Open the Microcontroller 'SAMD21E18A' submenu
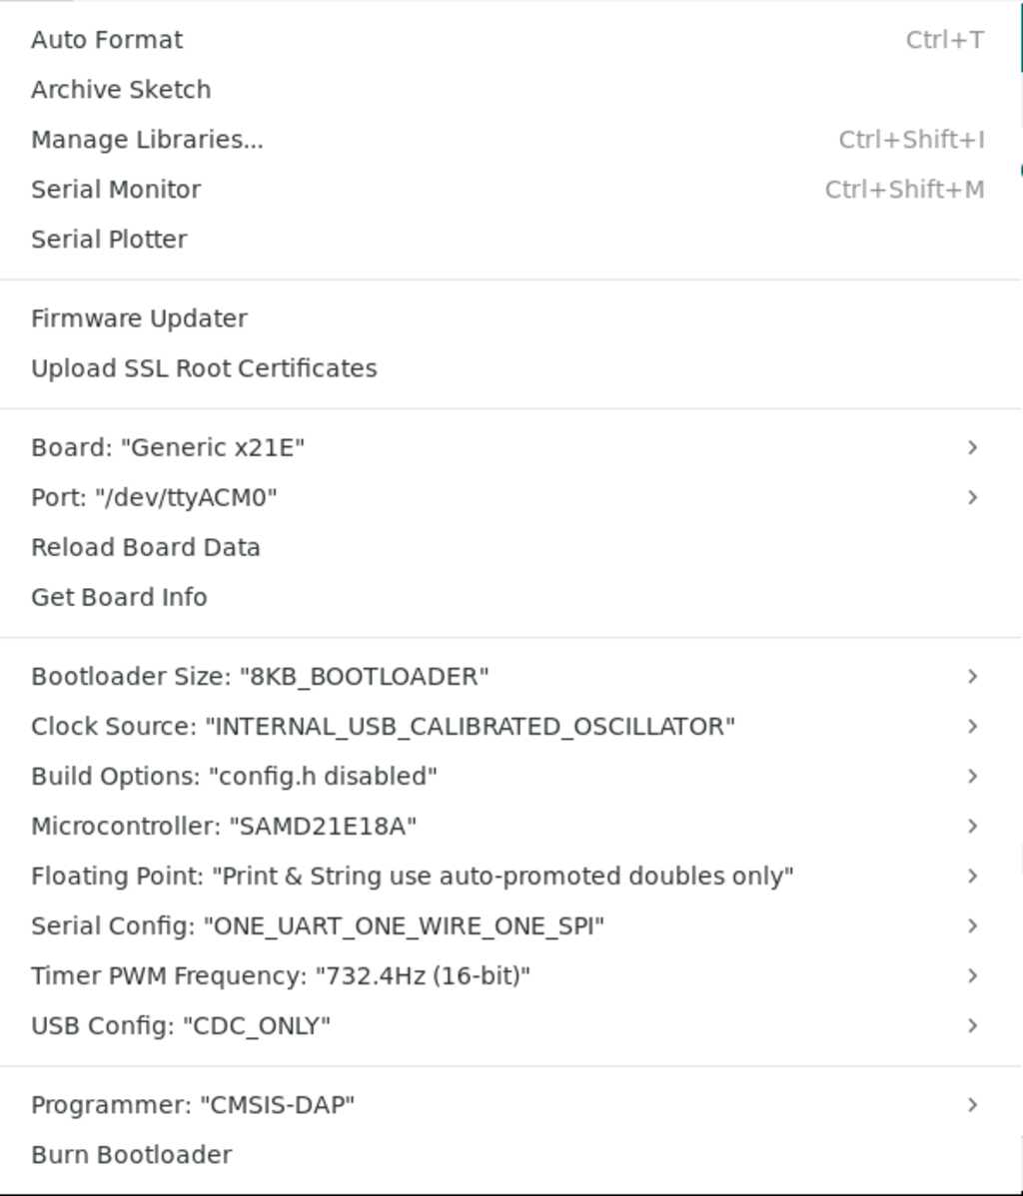1023x1196 pixels. (224, 826)
